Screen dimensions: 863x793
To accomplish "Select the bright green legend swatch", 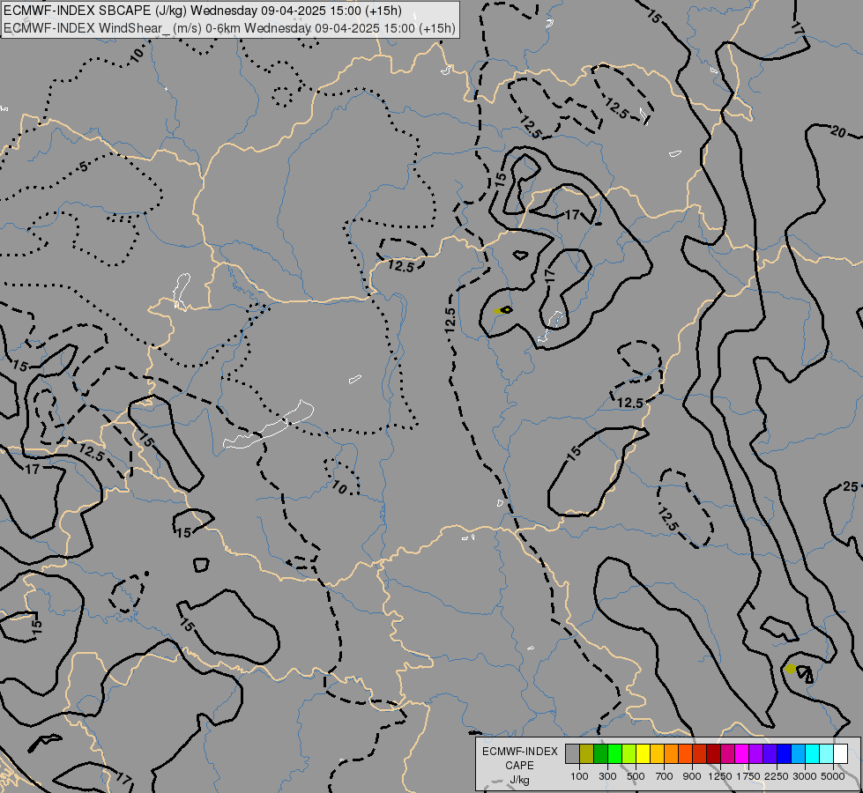I will (x=614, y=753).
